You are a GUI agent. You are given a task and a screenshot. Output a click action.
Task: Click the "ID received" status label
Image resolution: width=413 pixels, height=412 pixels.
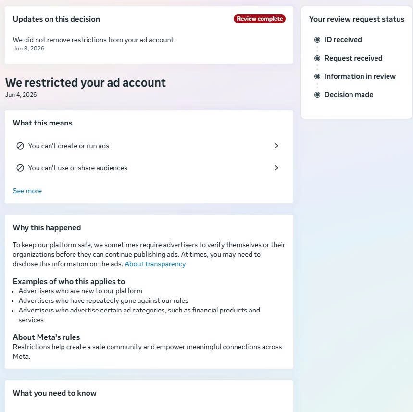343,40
